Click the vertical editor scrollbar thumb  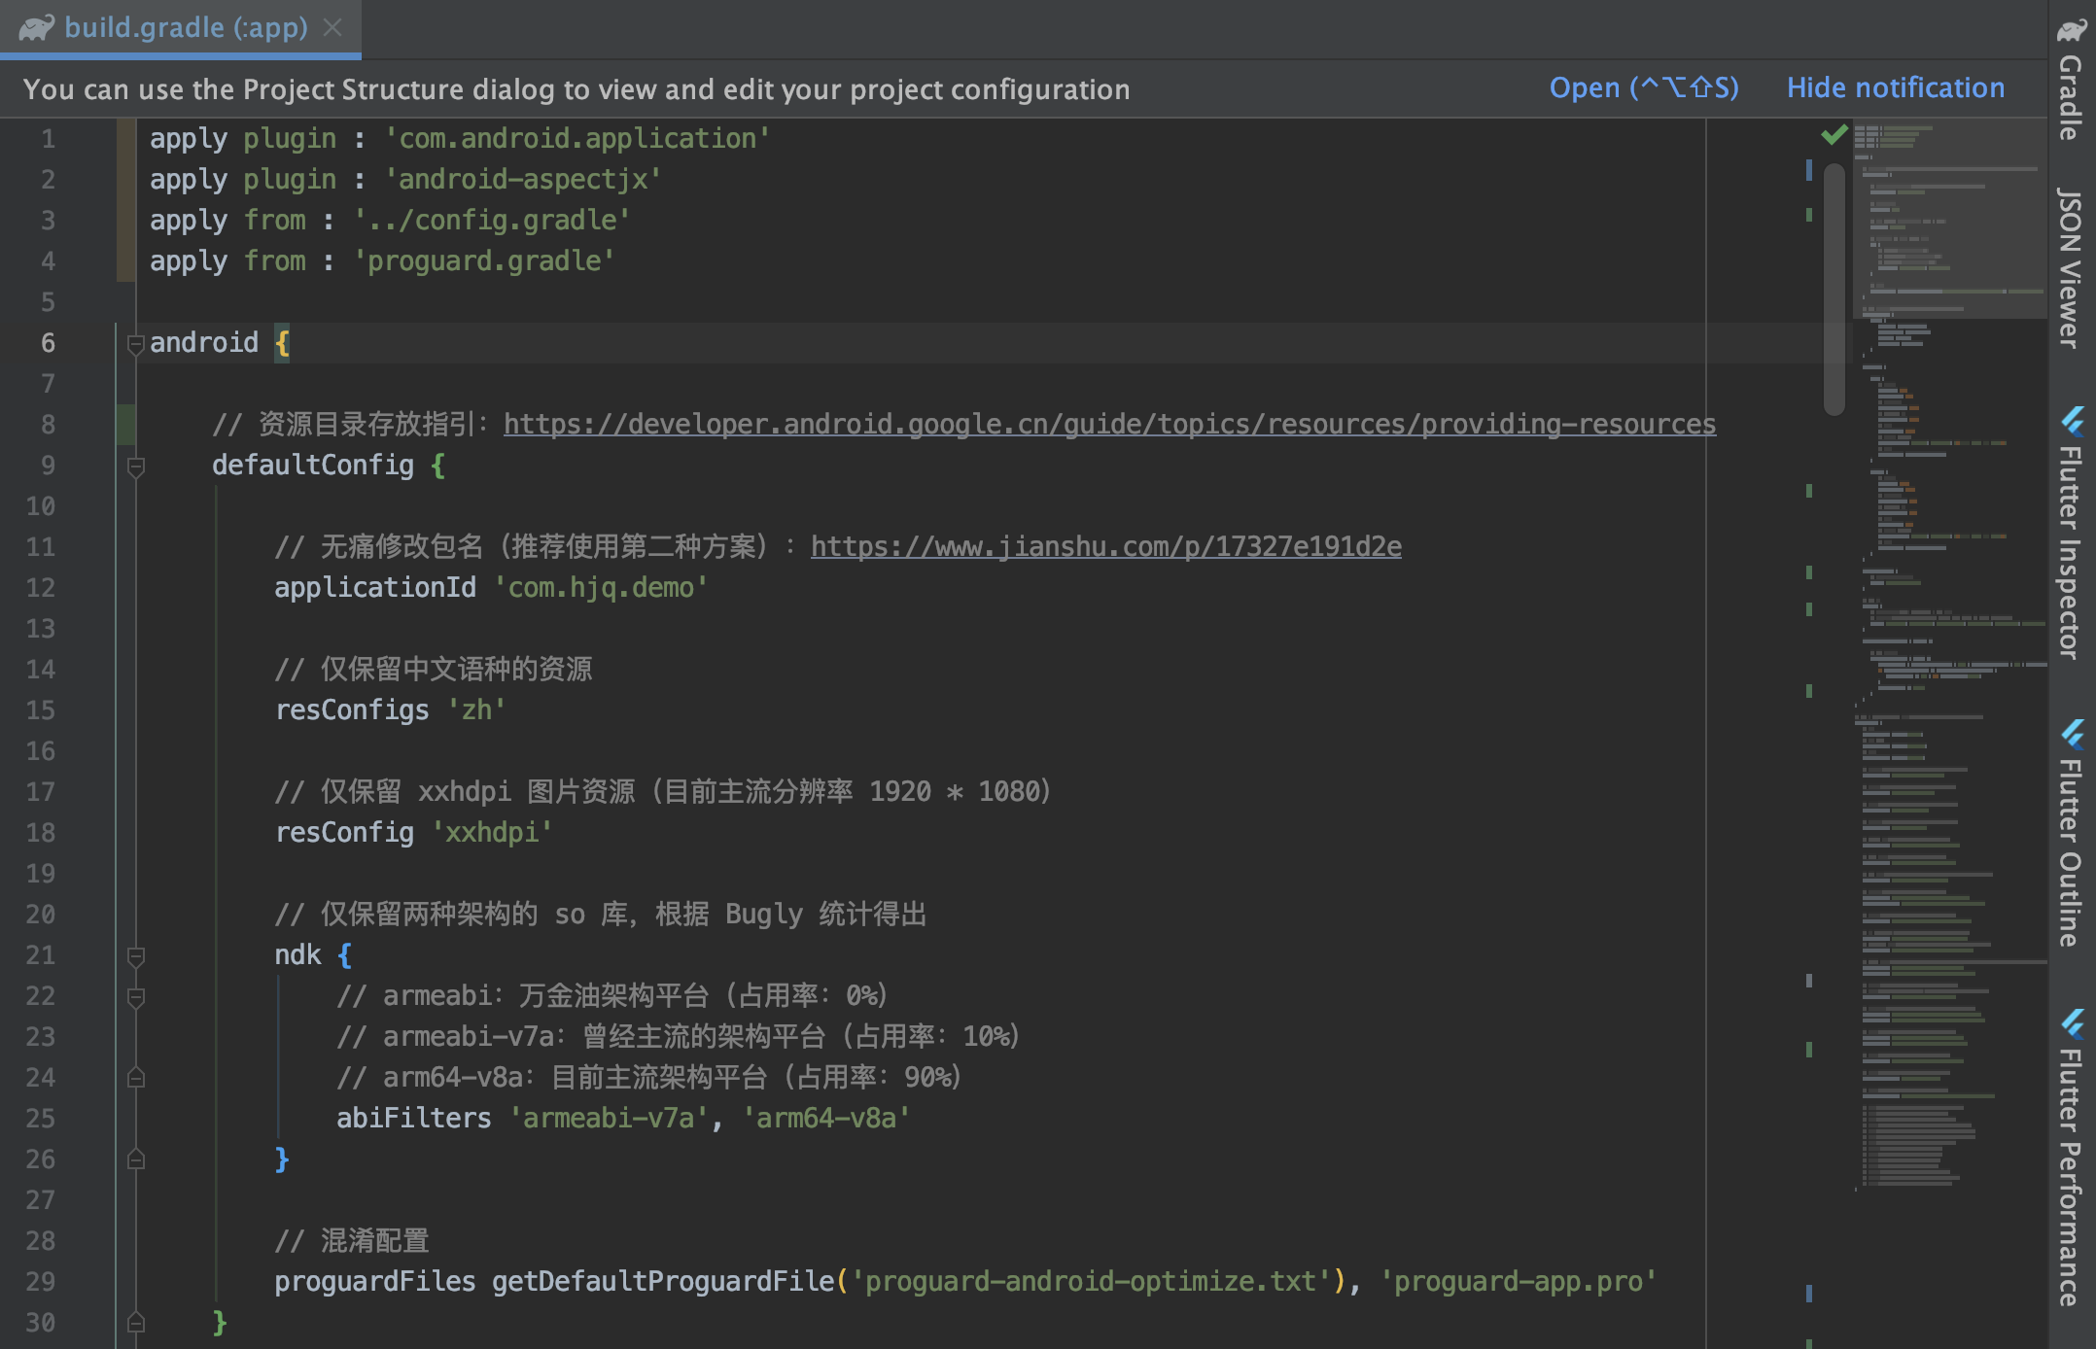point(1834,292)
